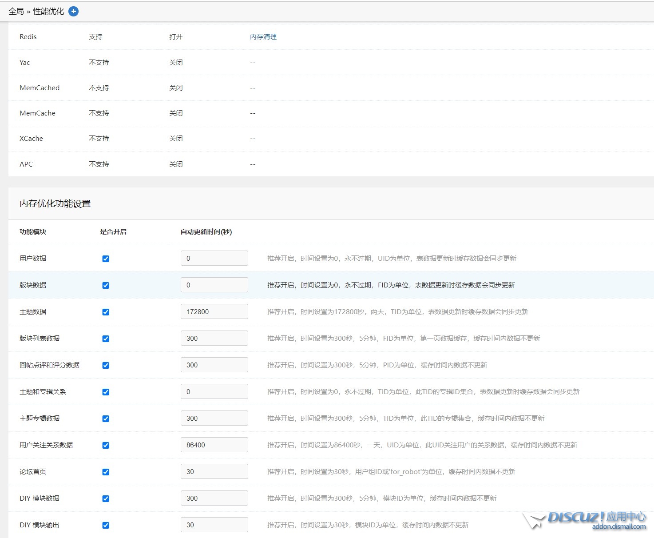The width and height of the screenshot is (654, 538).
Task: Click the 版块数据 row label
Action: [33, 285]
